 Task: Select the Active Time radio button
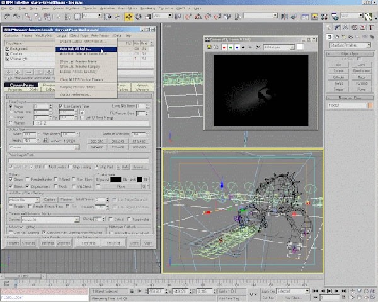(x=11, y=111)
